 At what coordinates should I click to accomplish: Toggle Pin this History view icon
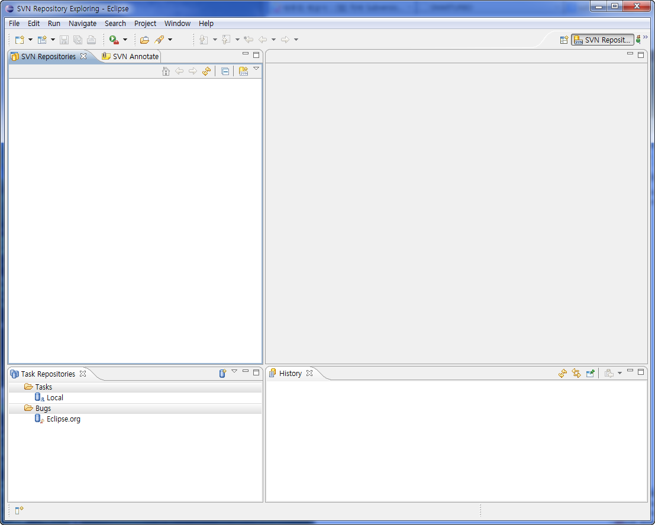(590, 374)
